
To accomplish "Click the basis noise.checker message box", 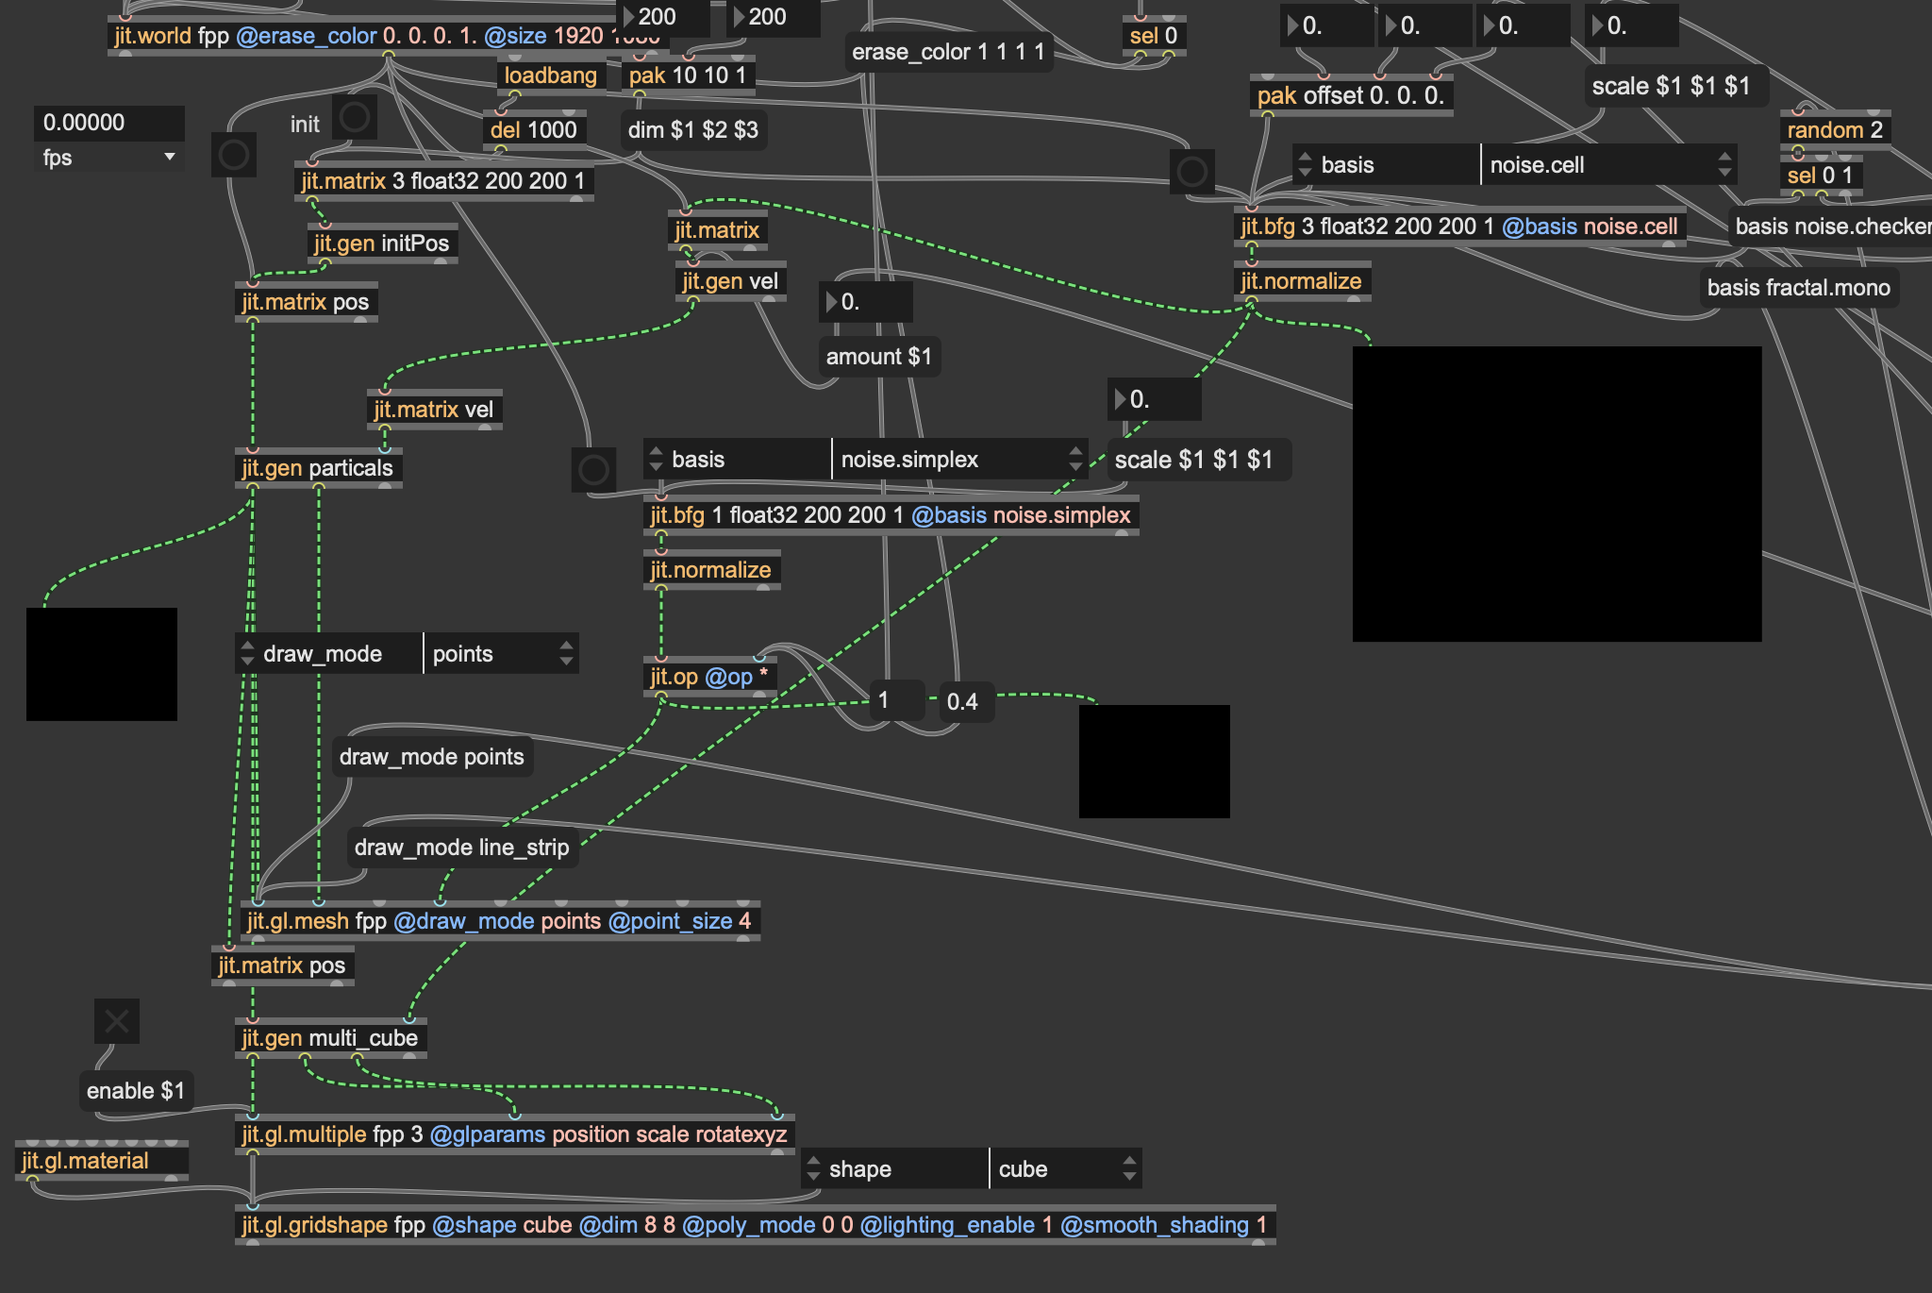I will click(x=1830, y=227).
